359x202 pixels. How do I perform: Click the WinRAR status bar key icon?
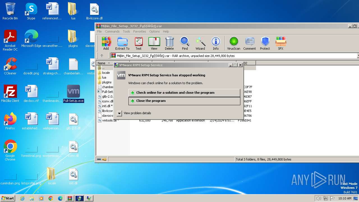coord(104,159)
